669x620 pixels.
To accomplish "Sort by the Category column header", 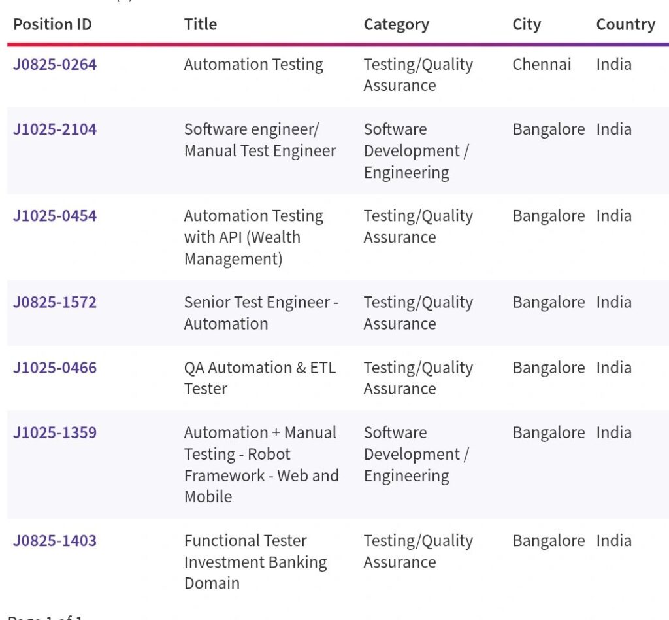I will 397,25.
